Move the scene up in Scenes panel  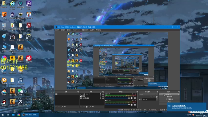62,107
